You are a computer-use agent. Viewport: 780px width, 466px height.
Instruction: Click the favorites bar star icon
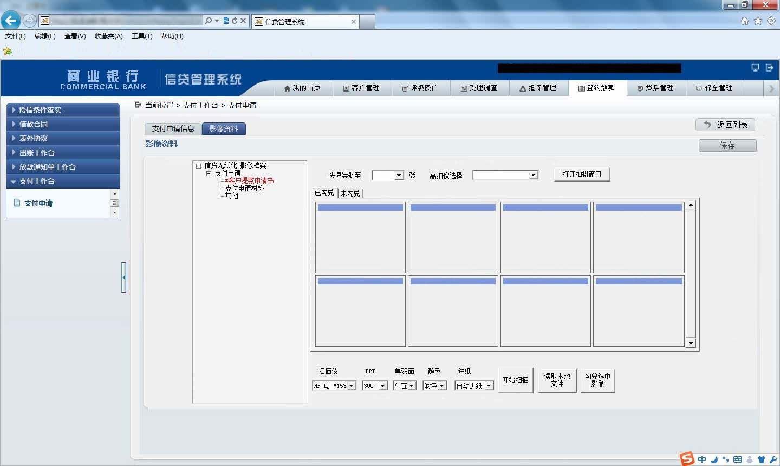[8, 51]
